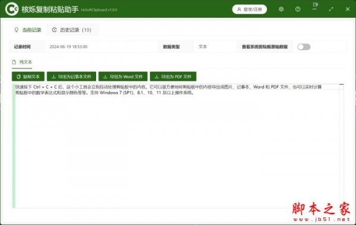Click the 复制文本 button
Image resolution: width=356 pixels, height=225 pixels.
[28, 77]
